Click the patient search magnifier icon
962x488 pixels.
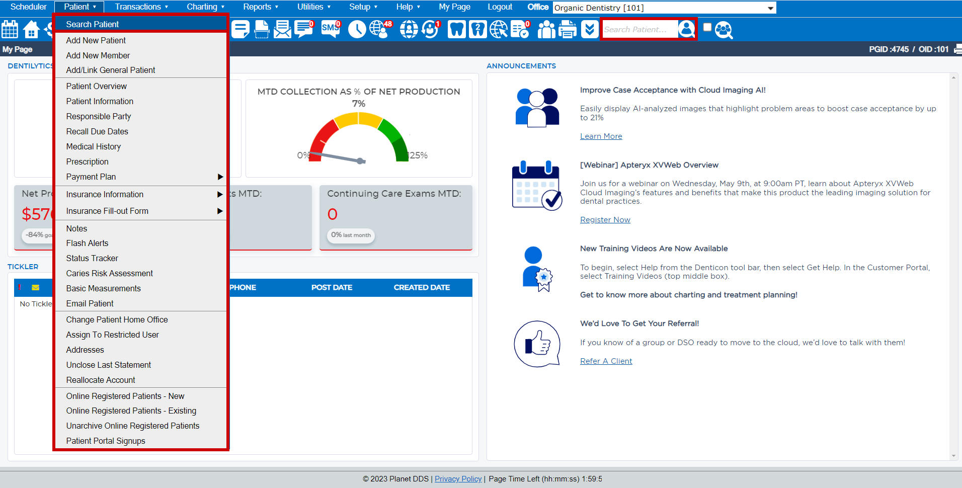tap(686, 29)
